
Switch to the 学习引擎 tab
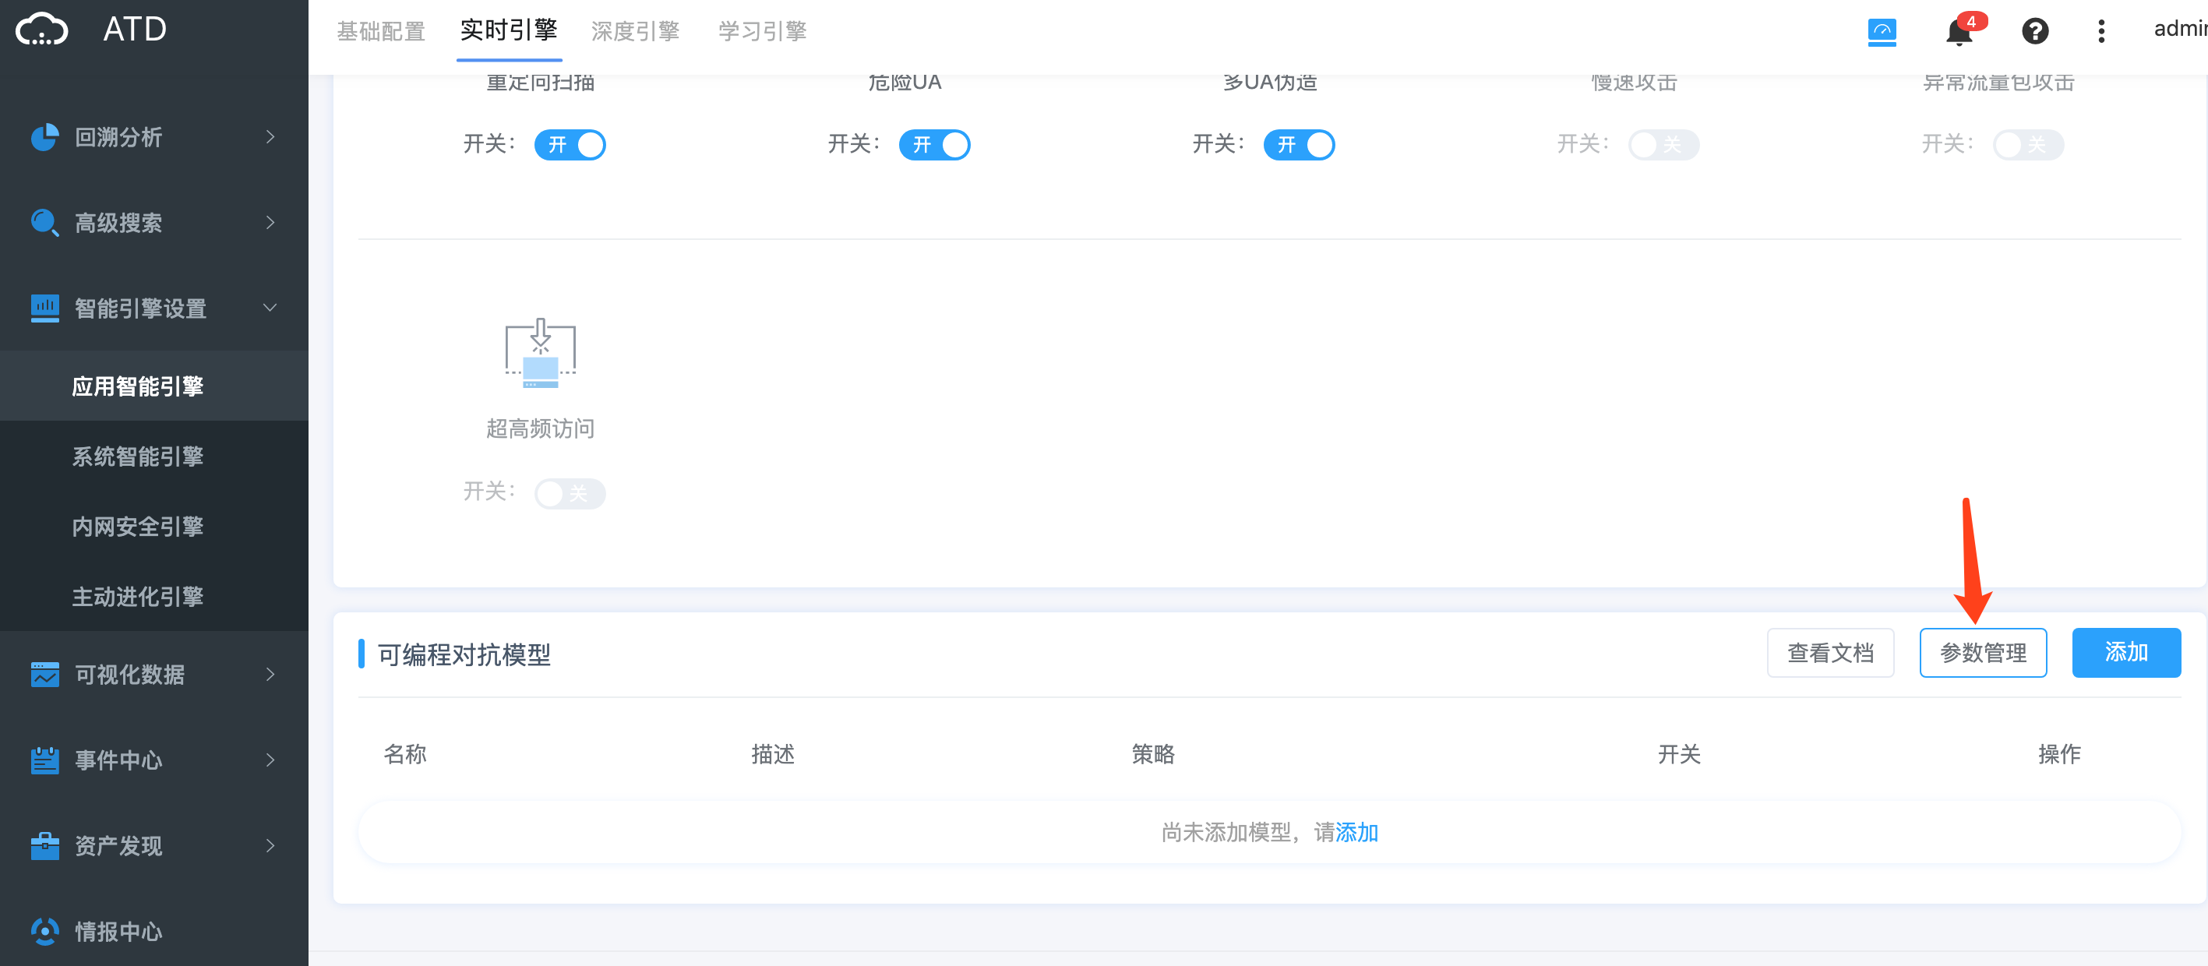762,32
